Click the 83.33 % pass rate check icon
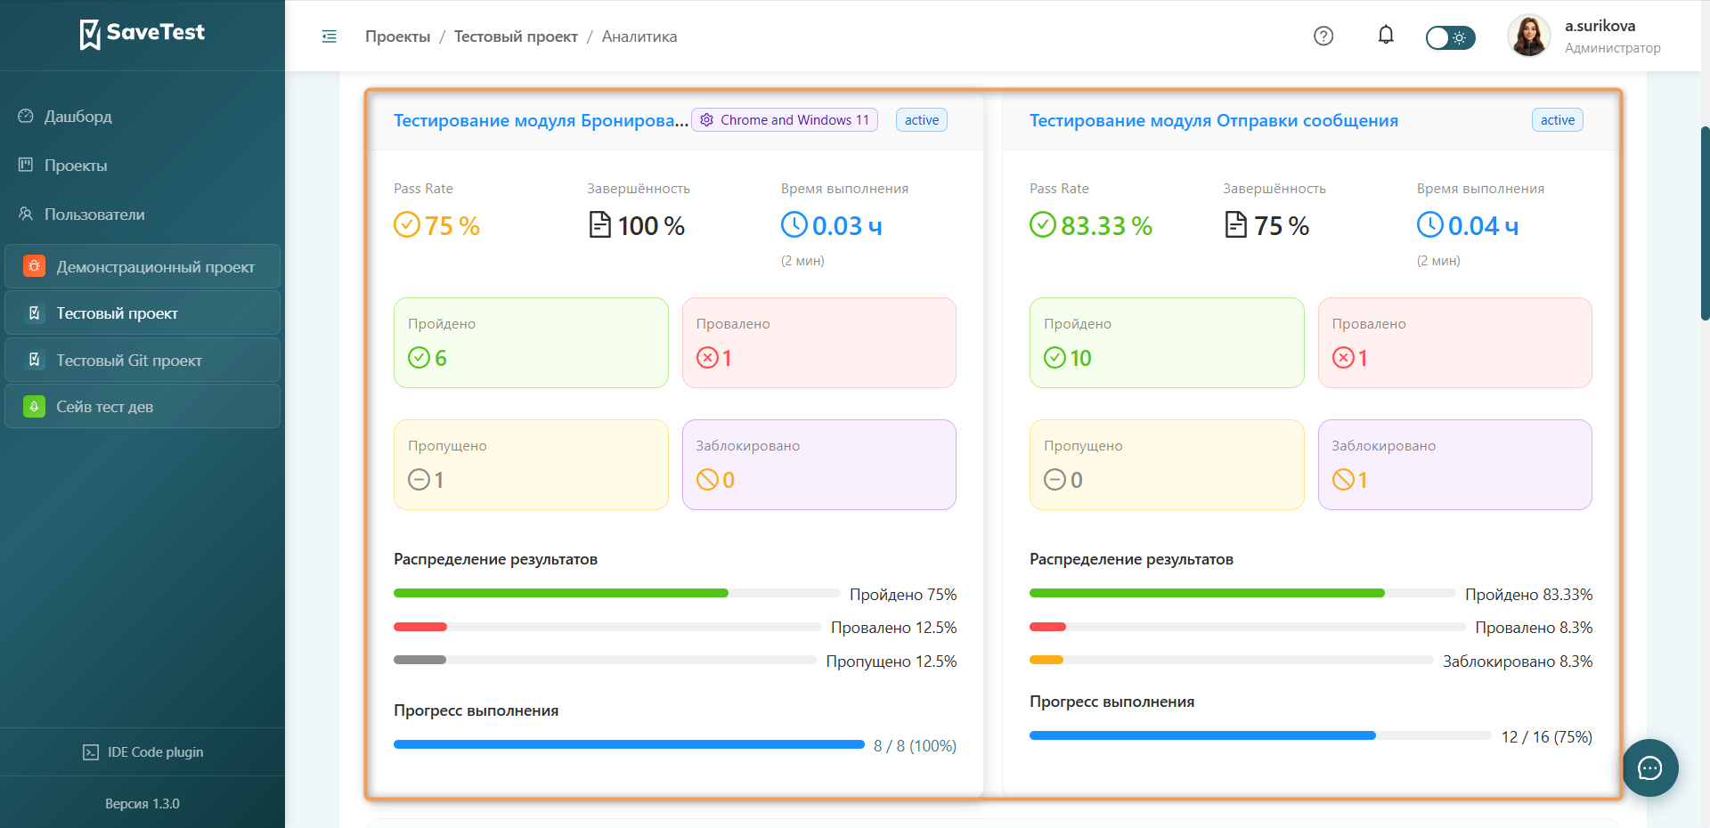This screenshot has width=1710, height=828. tap(1042, 224)
